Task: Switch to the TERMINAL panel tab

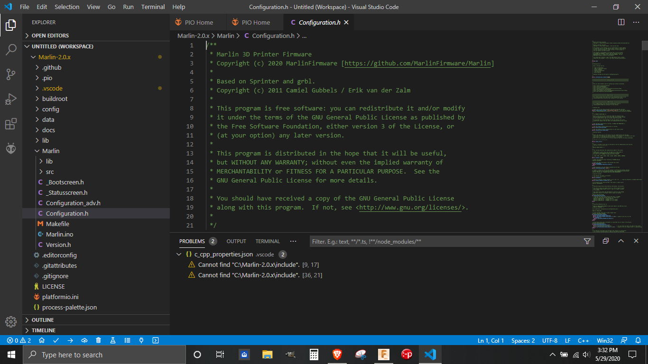Action: (268, 241)
